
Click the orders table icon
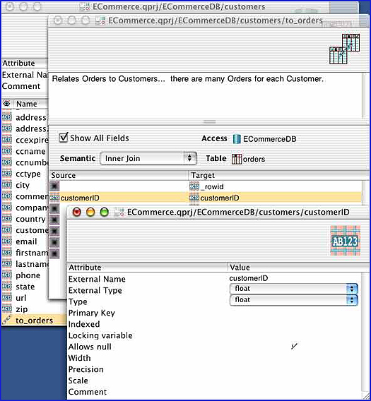[x=237, y=159]
